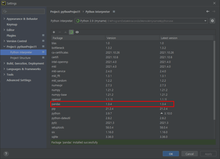
Task: Select the pip package row
Action: [x=132, y=109]
